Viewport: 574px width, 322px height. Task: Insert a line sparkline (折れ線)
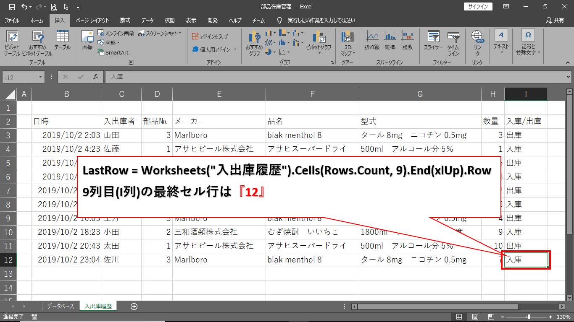[372, 40]
